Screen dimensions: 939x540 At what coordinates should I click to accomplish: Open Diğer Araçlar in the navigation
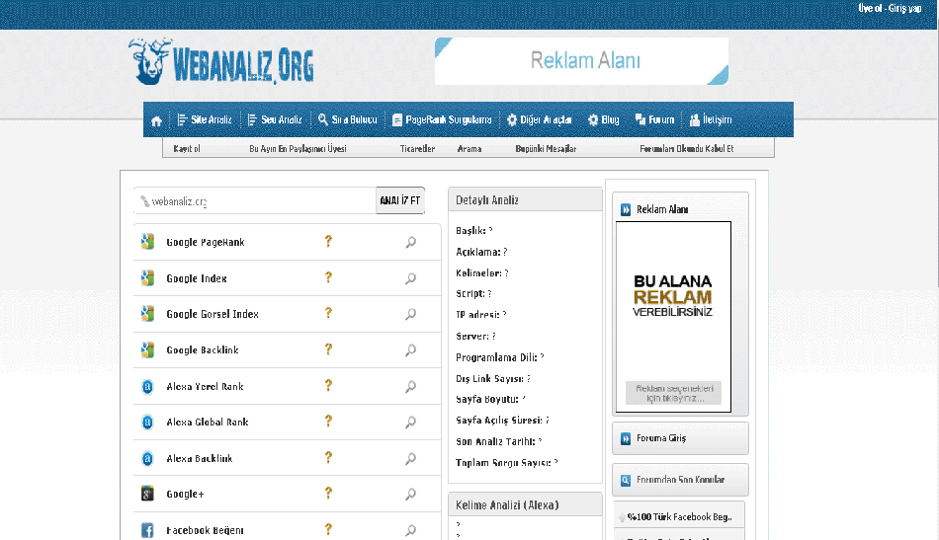(539, 120)
